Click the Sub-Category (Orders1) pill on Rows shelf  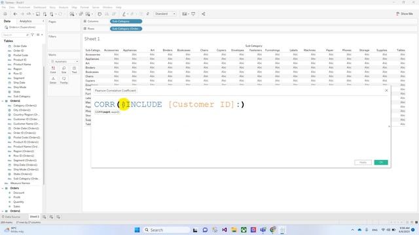126,29
